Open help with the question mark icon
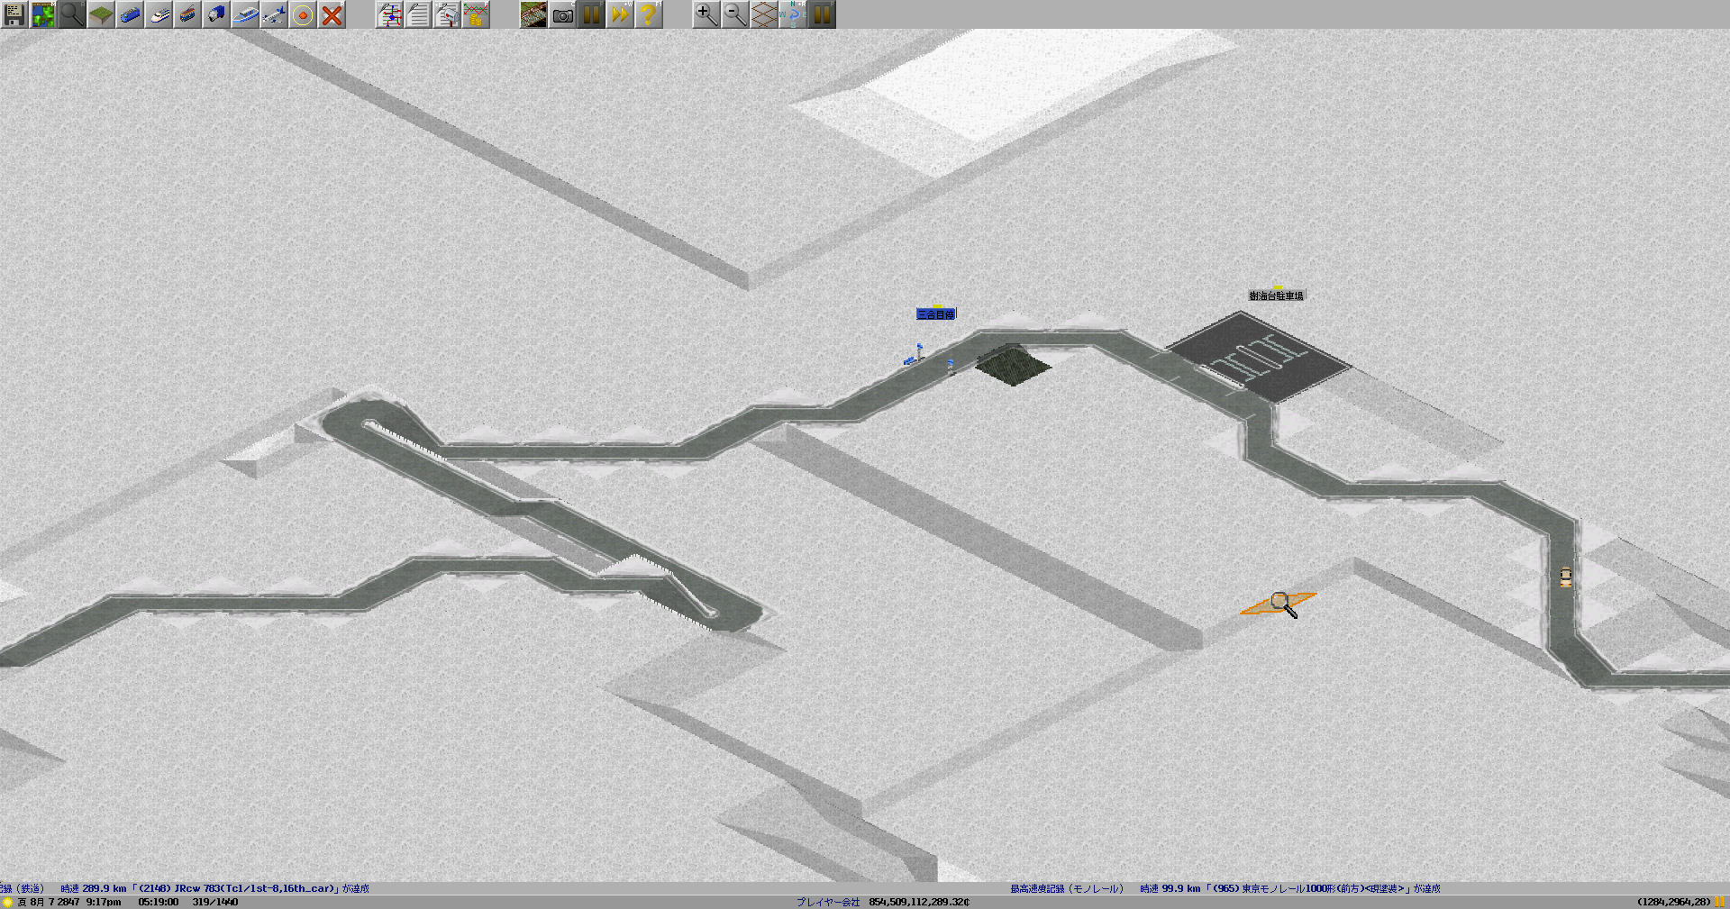The height and width of the screenshot is (909, 1730). [649, 14]
